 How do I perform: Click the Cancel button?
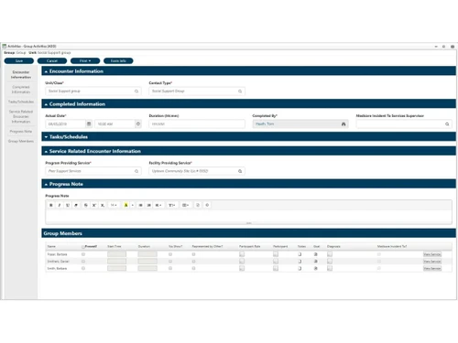tap(52, 61)
